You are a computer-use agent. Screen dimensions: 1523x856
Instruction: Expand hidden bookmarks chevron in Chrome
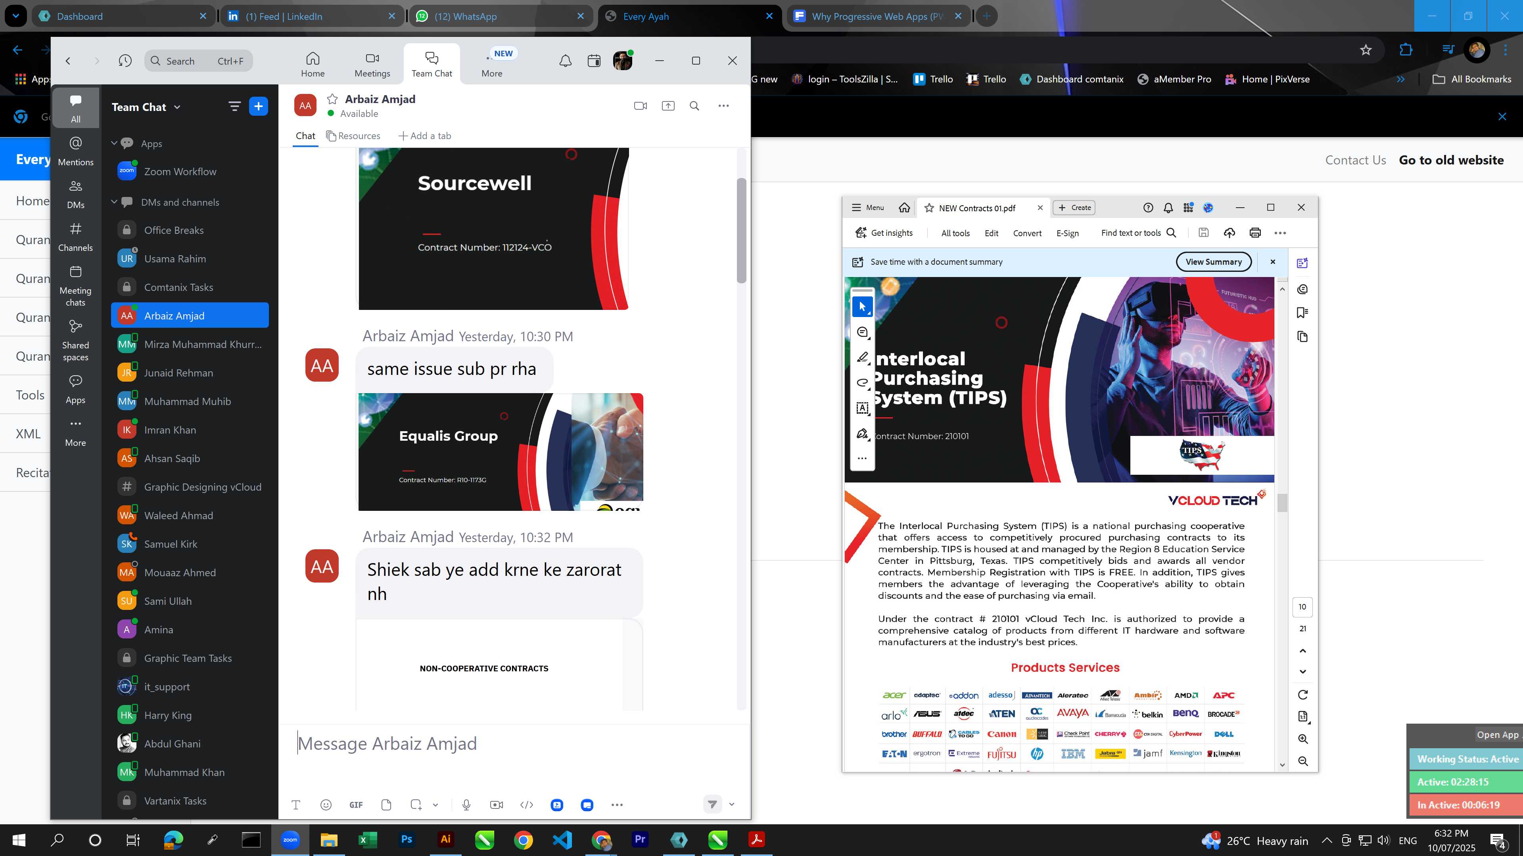[1400, 79]
